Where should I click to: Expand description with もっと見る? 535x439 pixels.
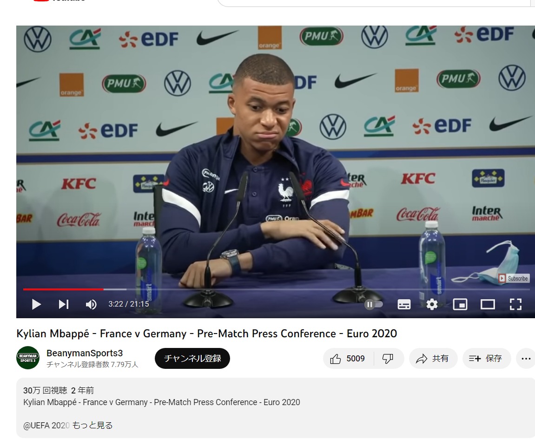[92, 426]
